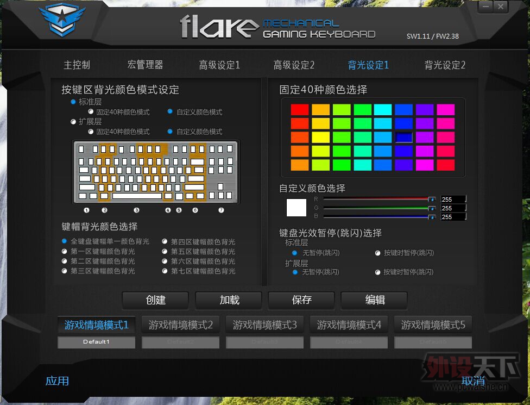Switch to 高级设定2 tab
This screenshot has height=405, width=530.
pos(294,65)
